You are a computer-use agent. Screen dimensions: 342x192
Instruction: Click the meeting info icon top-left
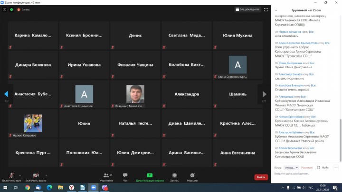pos(4,9)
